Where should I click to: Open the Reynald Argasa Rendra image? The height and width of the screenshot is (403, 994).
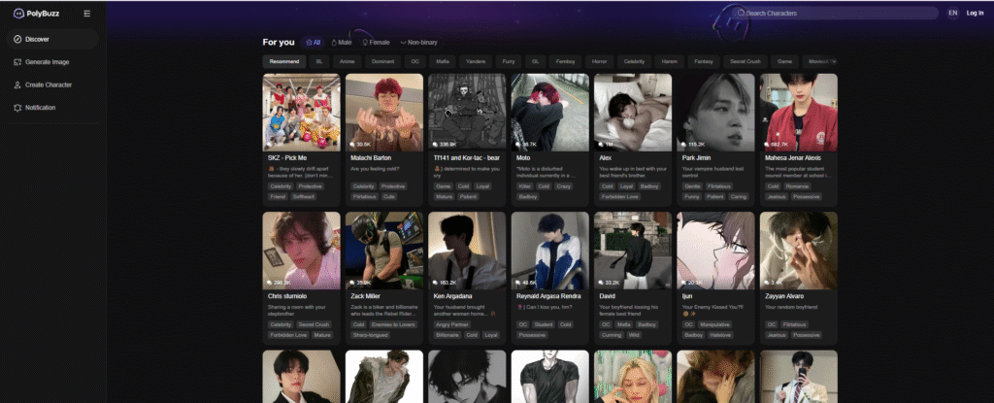click(x=550, y=251)
